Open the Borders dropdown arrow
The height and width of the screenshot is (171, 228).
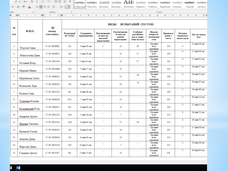tap(69, 7)
